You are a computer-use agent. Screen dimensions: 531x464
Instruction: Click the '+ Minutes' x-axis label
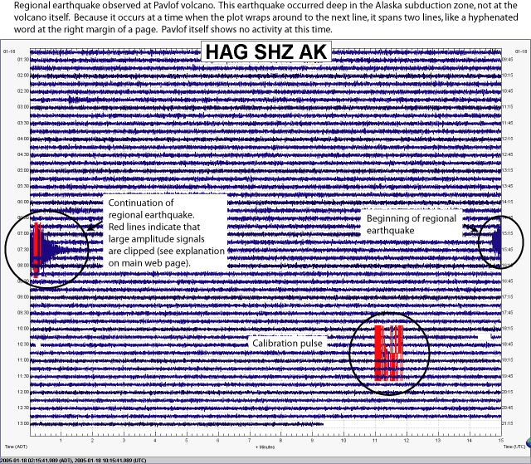tap(265, 447)
